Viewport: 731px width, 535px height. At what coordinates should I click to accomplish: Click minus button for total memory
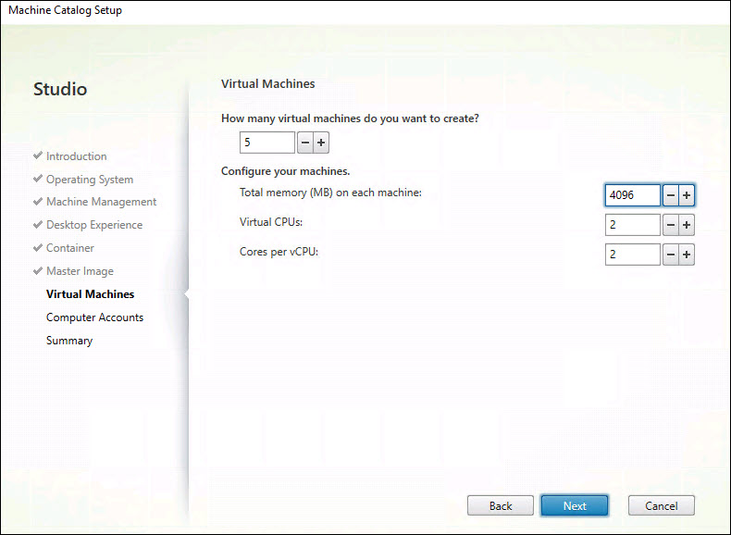[671, 195]
